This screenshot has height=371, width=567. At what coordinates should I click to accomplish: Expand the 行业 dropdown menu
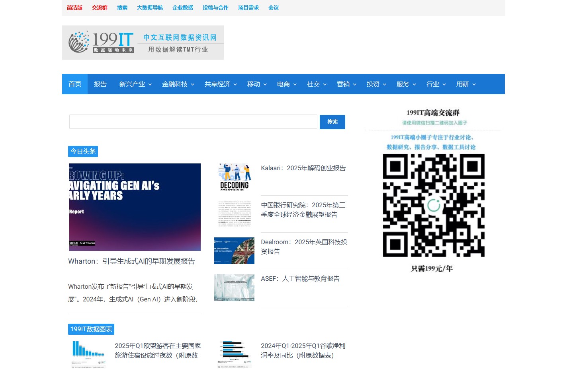coord(436,84)
